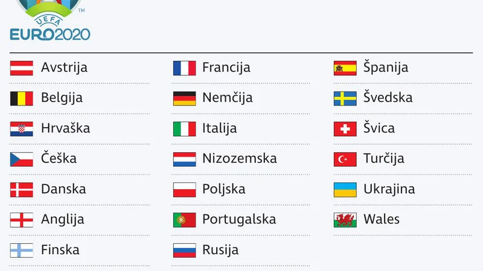The image size is (483, 271).
Task: Click the Spanish flag icon
Action: click(x=345, y=68)
